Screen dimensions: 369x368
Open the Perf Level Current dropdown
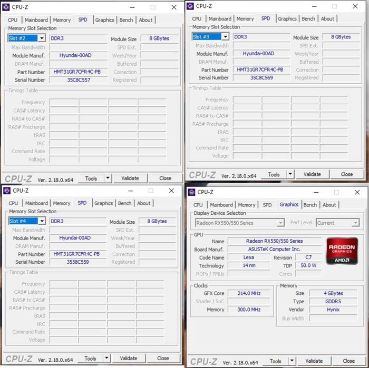pos(355,223)
